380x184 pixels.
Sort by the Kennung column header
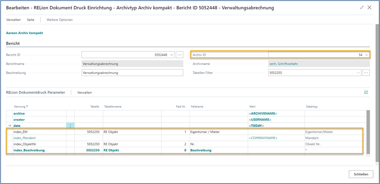click(x=21, y=106)
